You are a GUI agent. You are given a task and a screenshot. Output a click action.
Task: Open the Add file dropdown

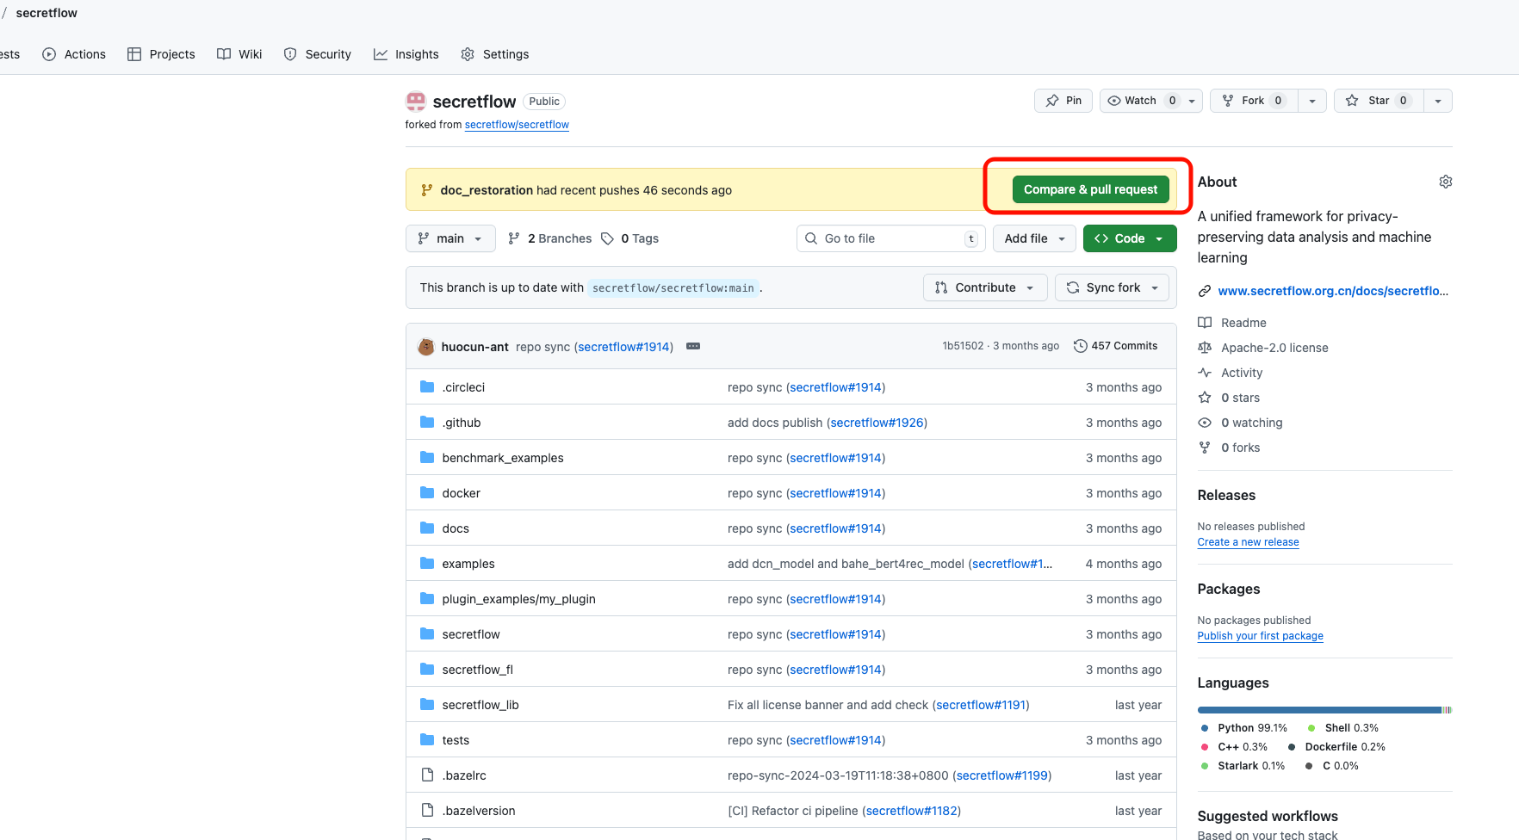[x=1034, y=238]
